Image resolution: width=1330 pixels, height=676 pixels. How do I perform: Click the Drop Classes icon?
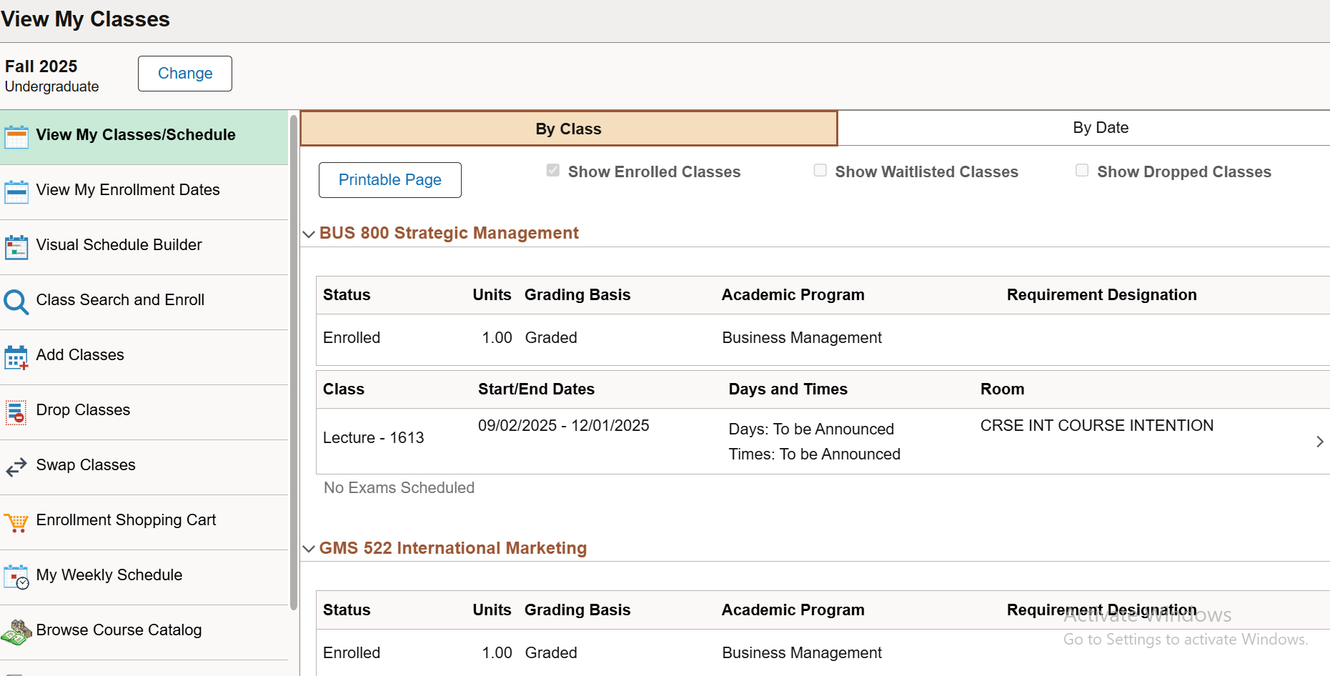[x=16, y=411]
